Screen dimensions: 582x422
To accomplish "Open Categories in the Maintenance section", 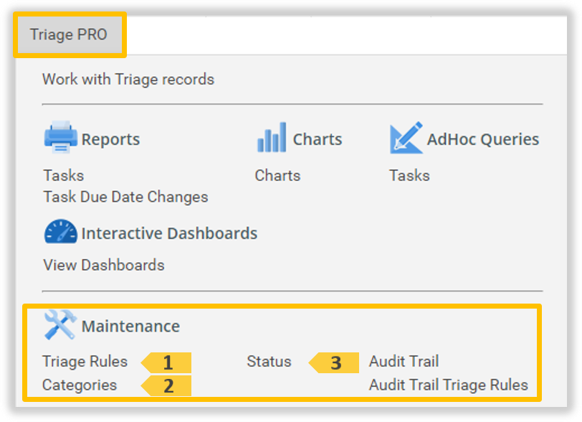I will coord(80,385).
